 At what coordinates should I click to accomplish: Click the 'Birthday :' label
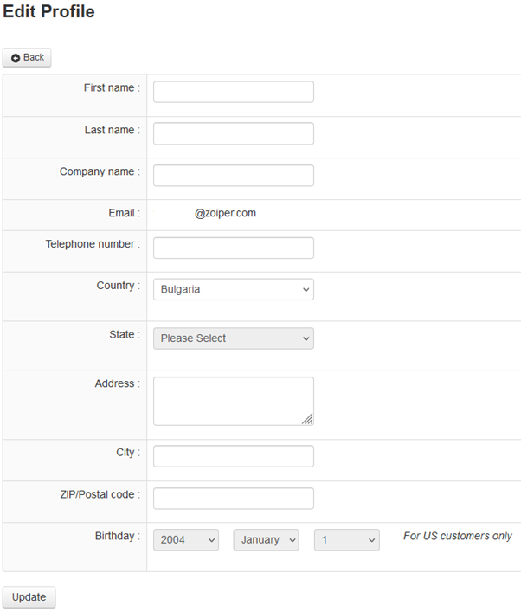pyautogui.click(x=117, y=536)
